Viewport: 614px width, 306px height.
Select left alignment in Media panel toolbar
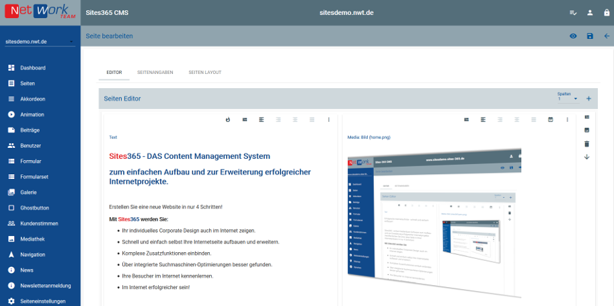pyautogui.click(x=484, y=120)
